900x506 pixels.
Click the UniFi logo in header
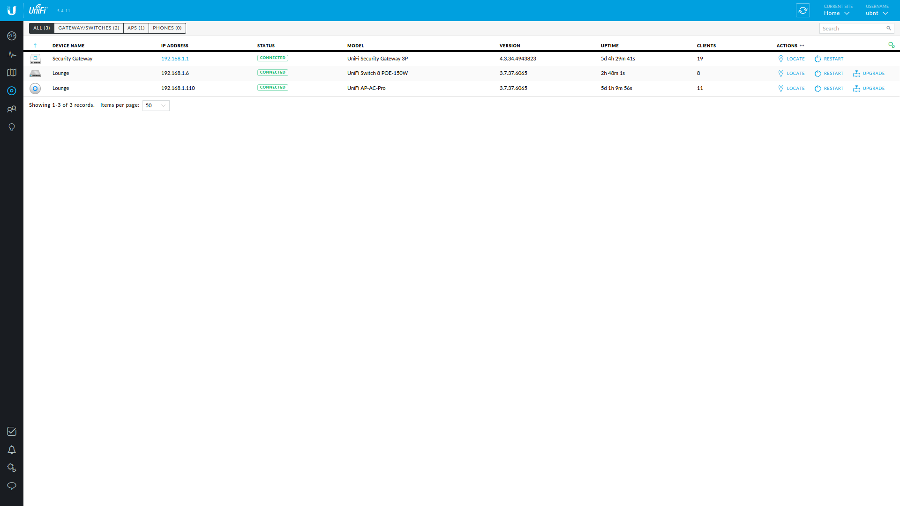[38, 9]
